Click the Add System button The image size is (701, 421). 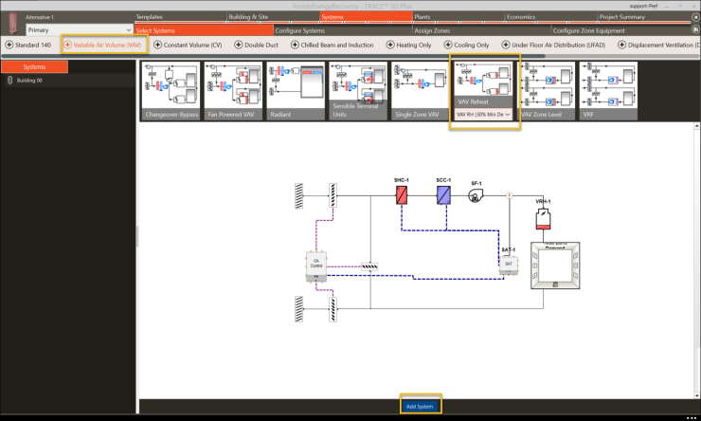[420, 406]
